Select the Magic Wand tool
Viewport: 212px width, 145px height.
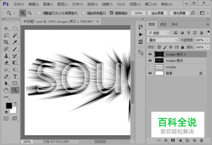(15, 35)
